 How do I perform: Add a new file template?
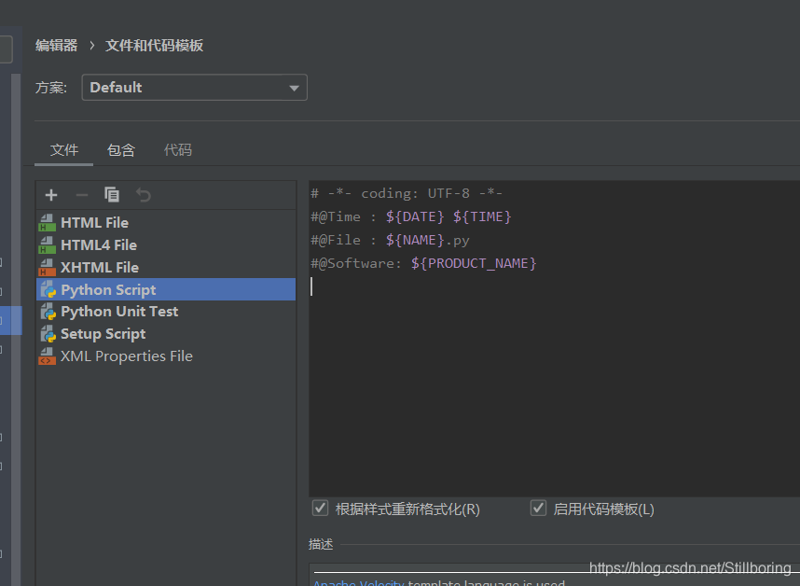click(x=50, y=194)
